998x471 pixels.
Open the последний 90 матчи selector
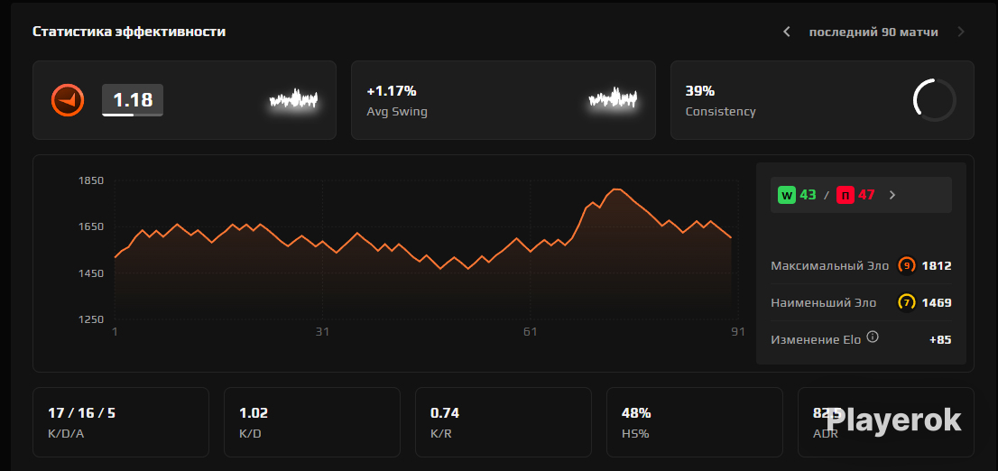(x=873, y=32)
